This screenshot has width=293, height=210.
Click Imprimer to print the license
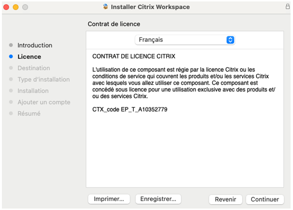(x=109, y=199)
